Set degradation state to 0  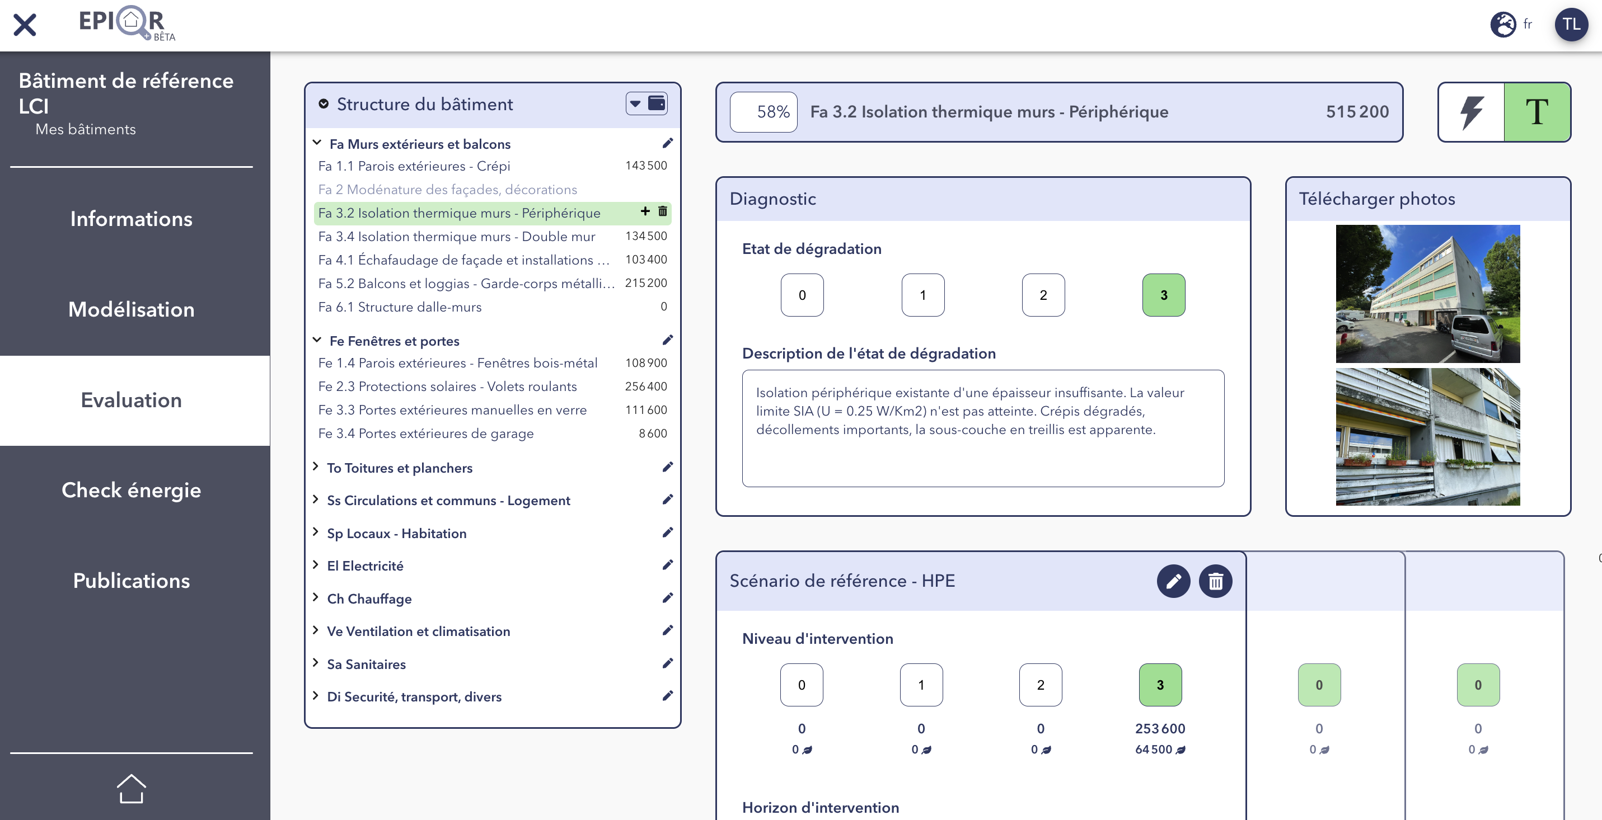[x=802, y=295]
